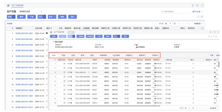
Task: Open document link SCRB-20231226-0001
Action: click(24, 39)
